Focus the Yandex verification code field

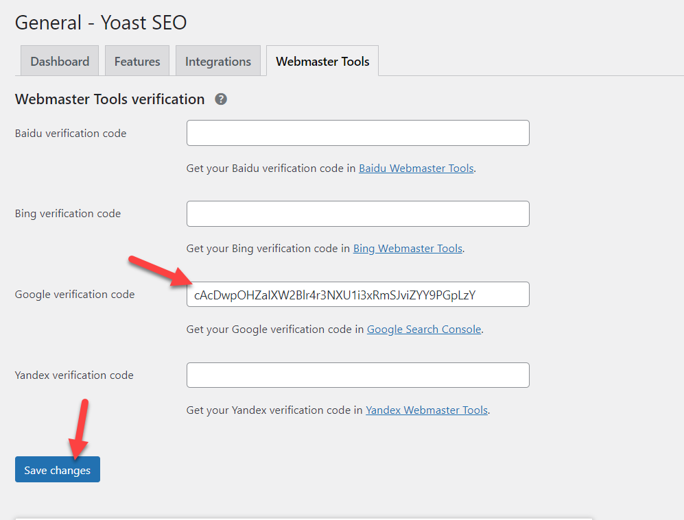point(357,375)
